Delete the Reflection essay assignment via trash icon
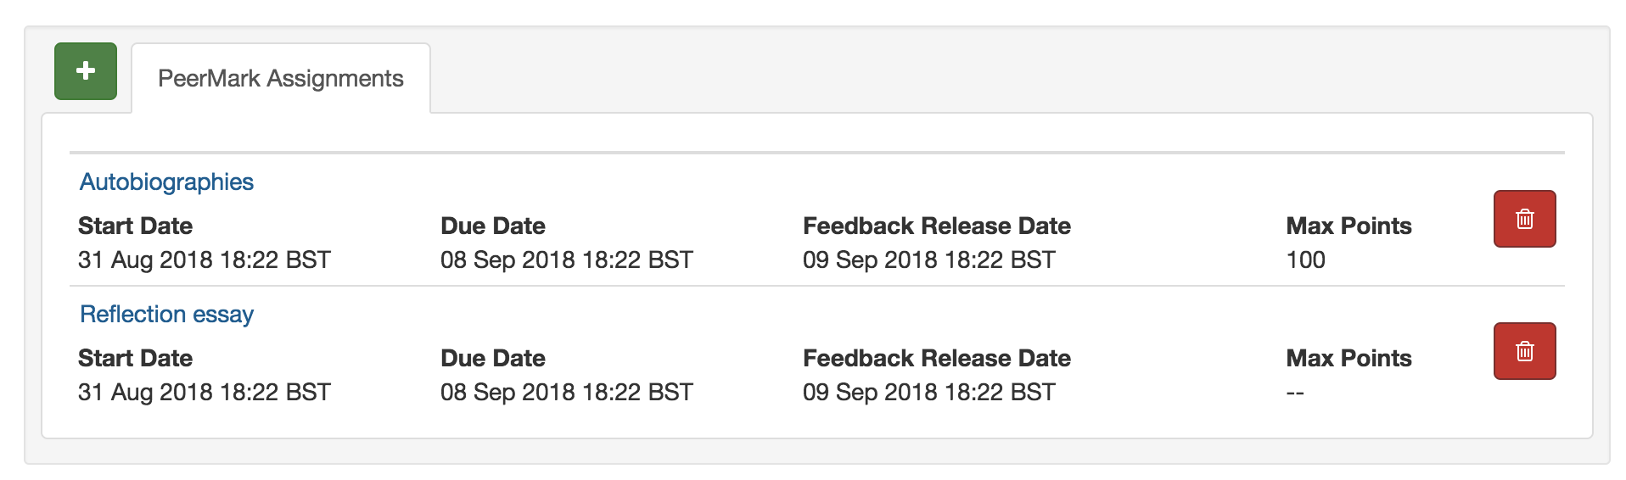 tap(1524, 351)
